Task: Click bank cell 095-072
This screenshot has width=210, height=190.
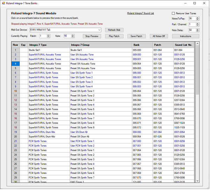Action: (x=142, y=128)
